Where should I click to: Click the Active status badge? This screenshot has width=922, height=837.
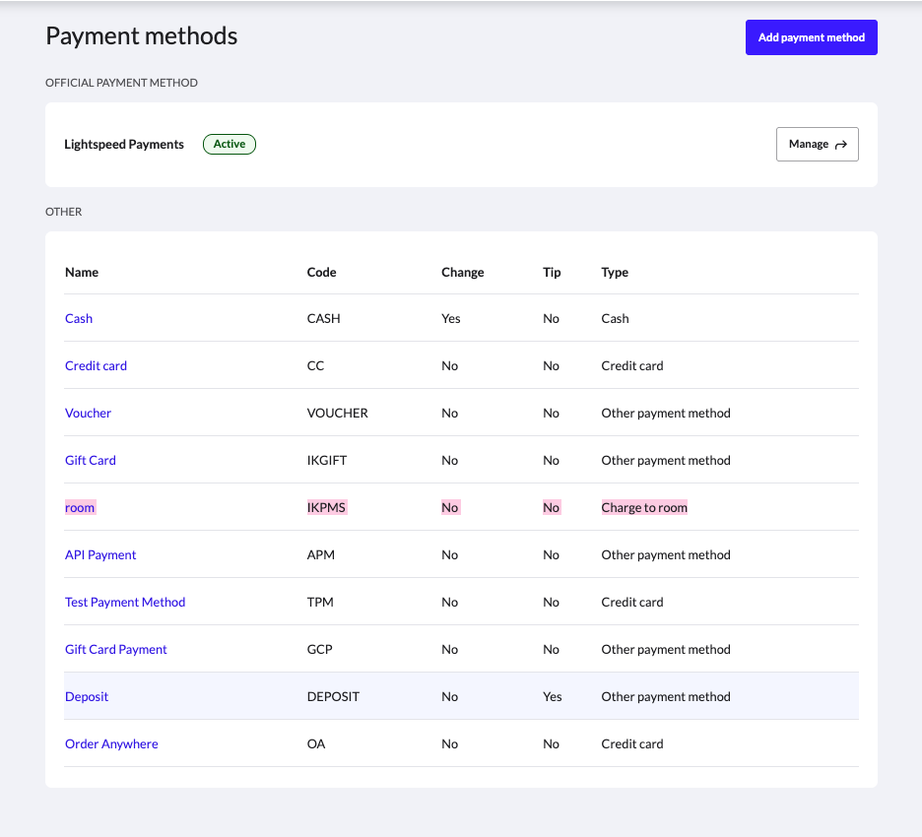[229, 144]
